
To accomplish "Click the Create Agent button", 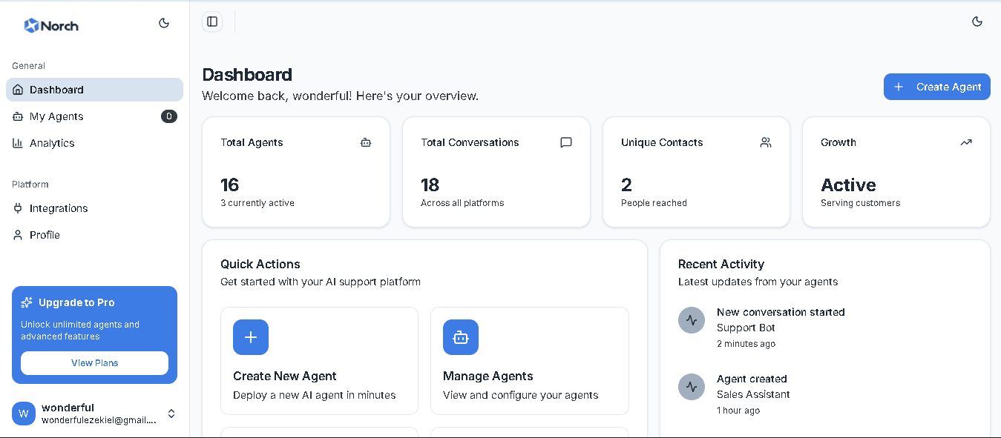I will [936, 87].
